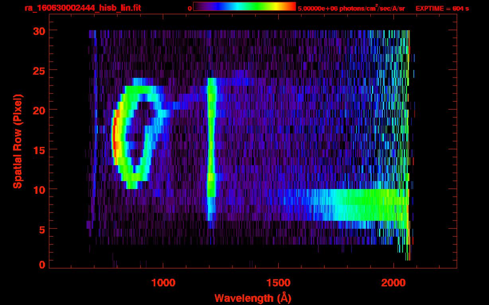
Task: Click the 2000 wavelength tick label
Action: [393, 283]
